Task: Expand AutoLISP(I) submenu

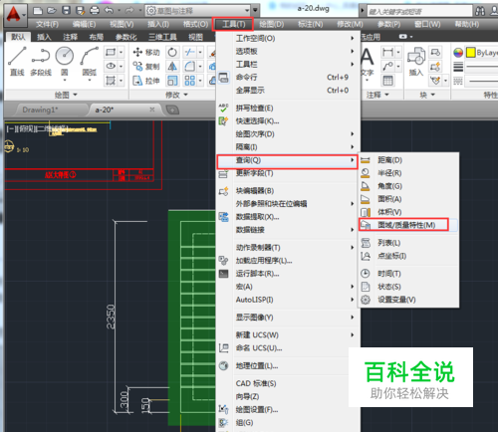Action: pyautogui.click(x=288, y=300)
